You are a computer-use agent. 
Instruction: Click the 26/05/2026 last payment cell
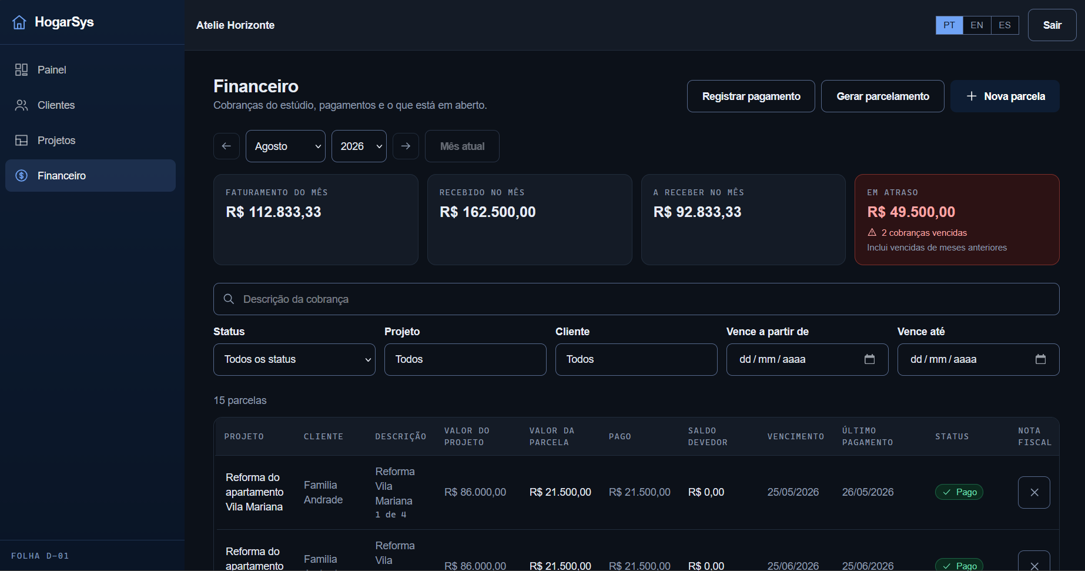pos(868,492)
